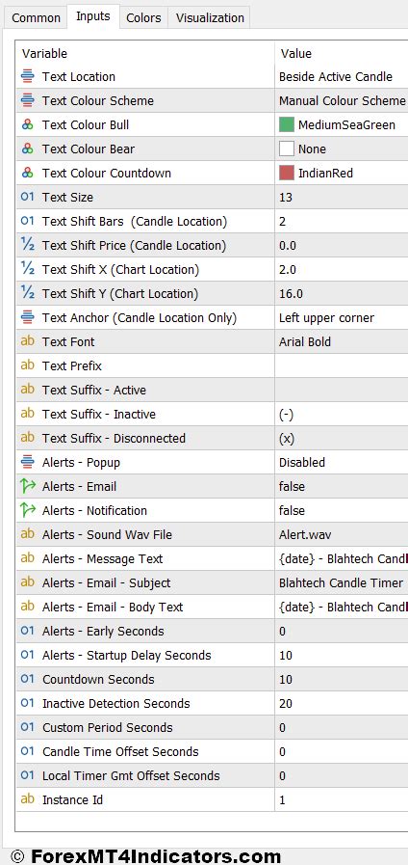Click the IndianRed color swatch

click(287, 174)
